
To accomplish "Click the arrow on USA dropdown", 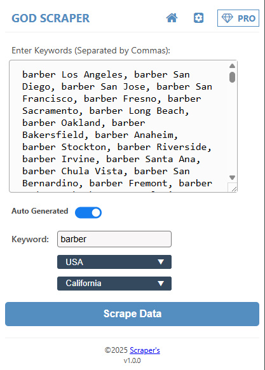I will (161, 262).
